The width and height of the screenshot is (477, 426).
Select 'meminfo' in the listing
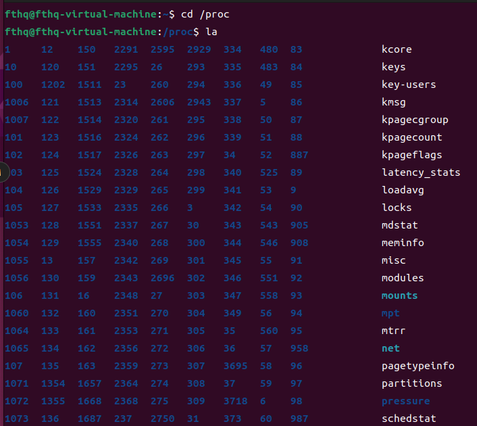[403, 243]
